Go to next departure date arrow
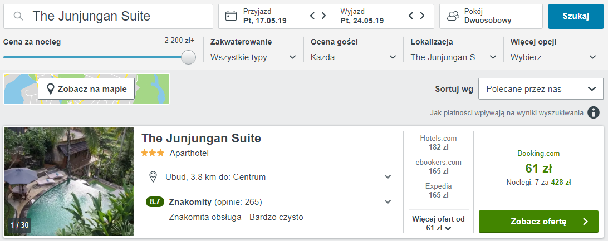Viewport: 608px width, 241px height. click(x=422, y=16)
